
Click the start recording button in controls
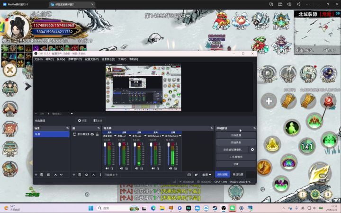pyautogui.click(x=236, y=142)
